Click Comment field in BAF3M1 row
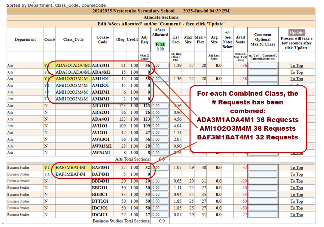 [263, 168]
